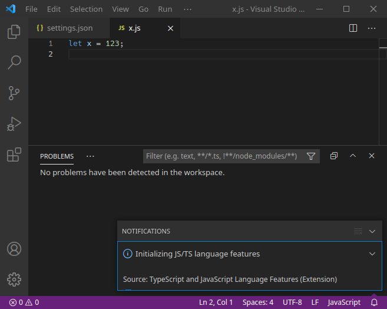Open the Run and Debug view
The width and height of the screenshot is (387, 309).
coord(14,124)
